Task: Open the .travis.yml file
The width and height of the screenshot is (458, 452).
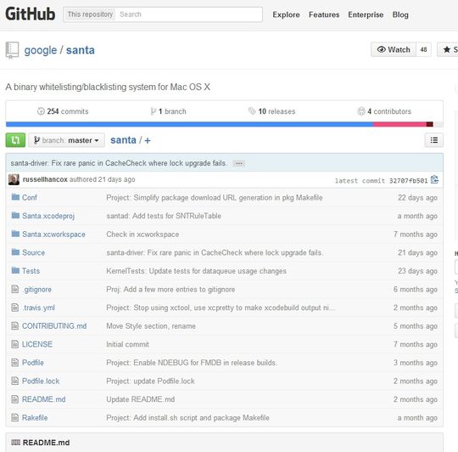Action: coord(38,308)
